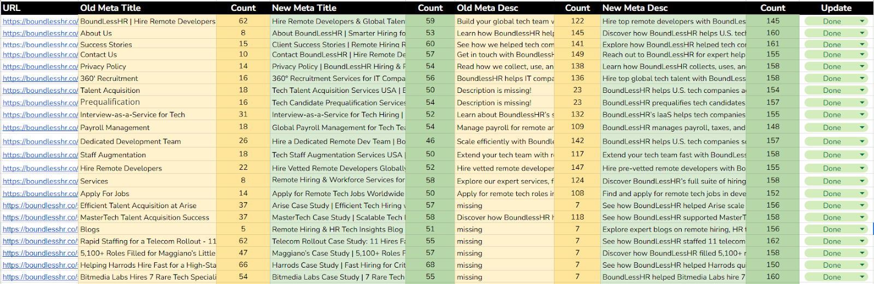Expand Update dropdown arrow for Services row
This screenshot has height=284, width=874.
[862, 181]
